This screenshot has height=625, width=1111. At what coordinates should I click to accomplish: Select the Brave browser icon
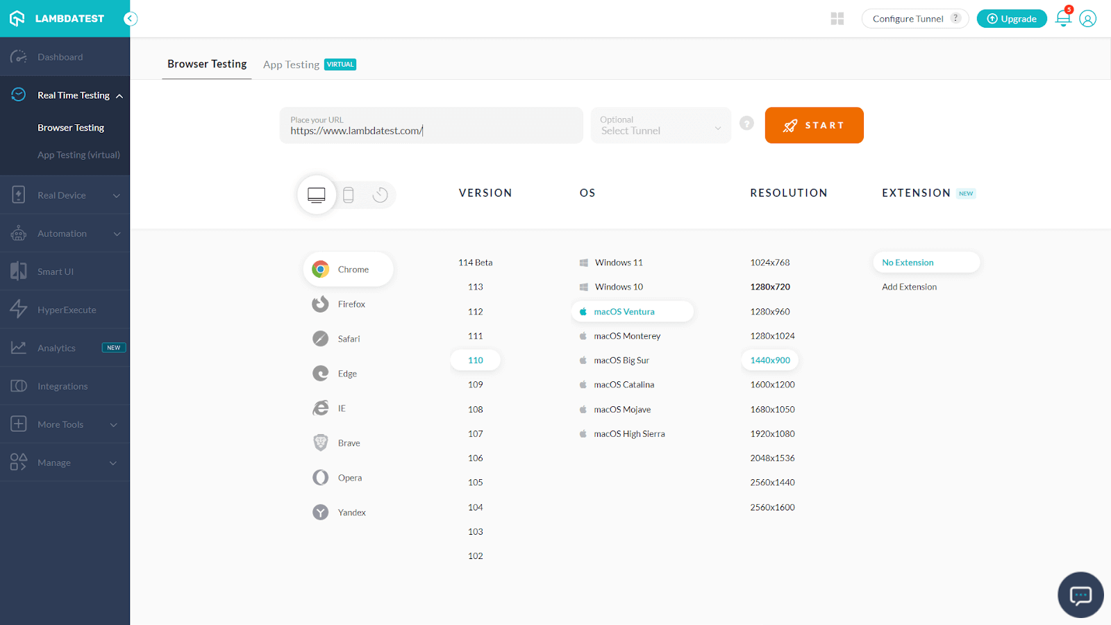[320, 442]
